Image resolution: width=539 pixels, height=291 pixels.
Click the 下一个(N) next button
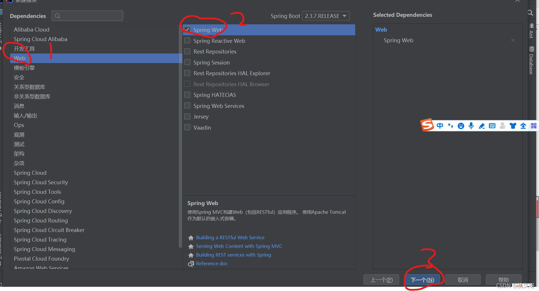(x=422, y=280)
